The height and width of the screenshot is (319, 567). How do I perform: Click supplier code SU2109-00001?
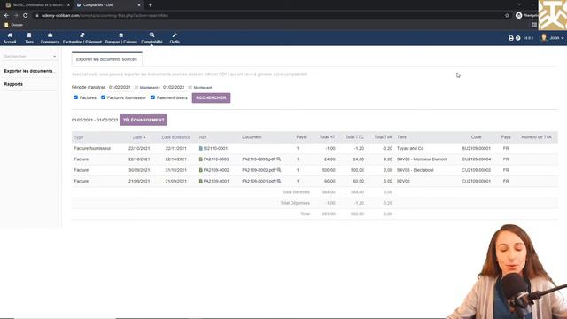pyautogui.click(x=476, y=148)
